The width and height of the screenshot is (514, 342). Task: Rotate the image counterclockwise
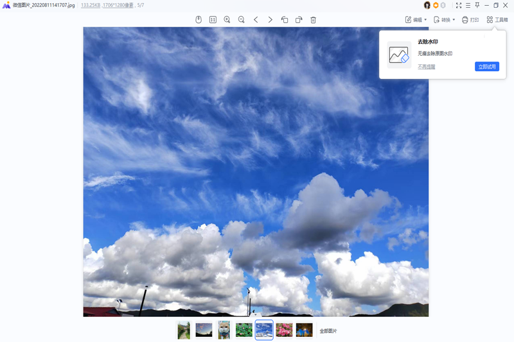click(284, 20)
